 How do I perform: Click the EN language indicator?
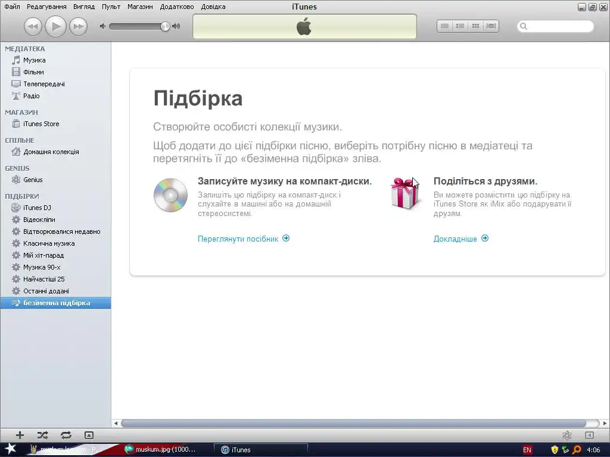(527, 450)
